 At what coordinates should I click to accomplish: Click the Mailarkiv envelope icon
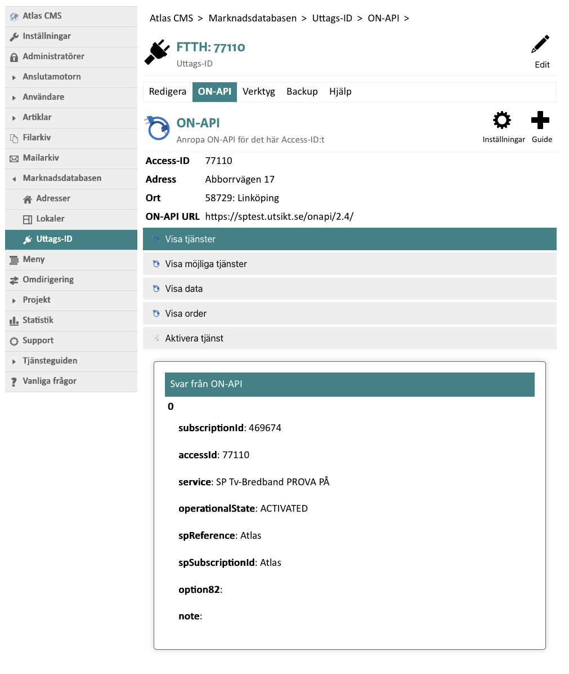[14, 158]
